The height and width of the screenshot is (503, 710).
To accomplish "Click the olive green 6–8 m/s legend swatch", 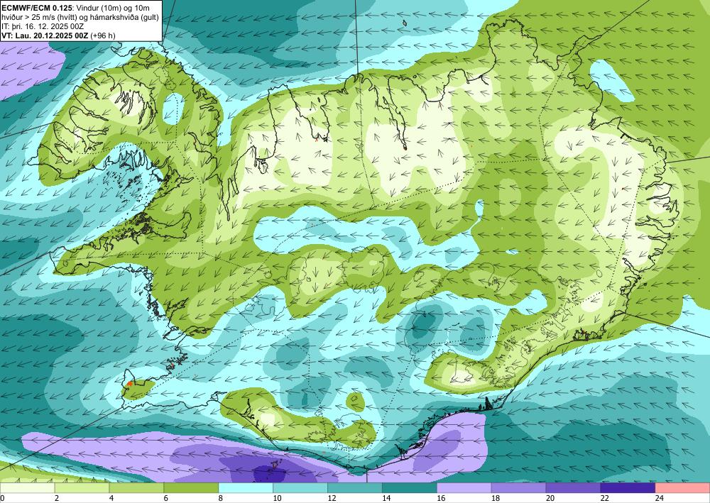I will pos(191,488).
